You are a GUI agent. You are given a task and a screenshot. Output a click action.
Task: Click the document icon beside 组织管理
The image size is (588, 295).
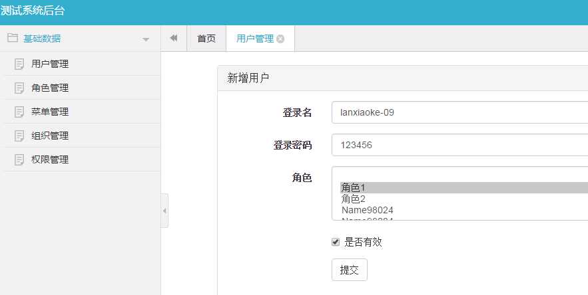pyautogui.click(x=19, y=136)
